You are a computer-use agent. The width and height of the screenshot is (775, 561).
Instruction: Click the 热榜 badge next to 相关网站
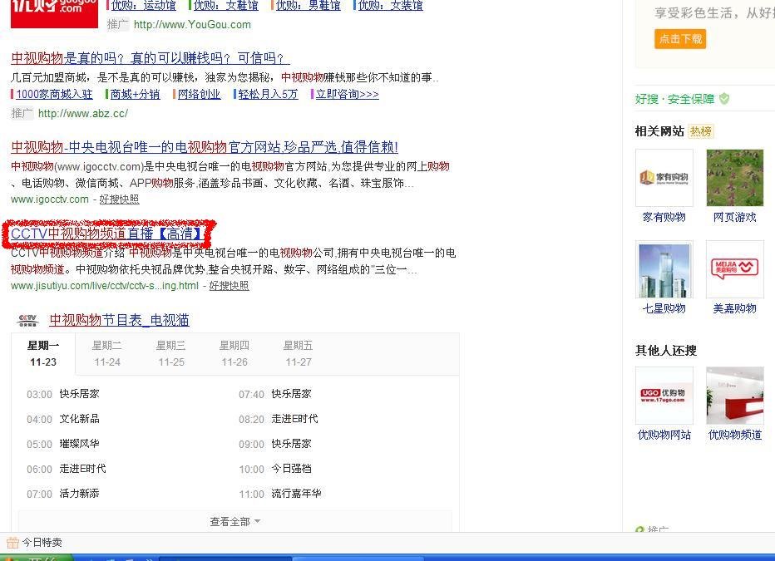click(698, 130)
